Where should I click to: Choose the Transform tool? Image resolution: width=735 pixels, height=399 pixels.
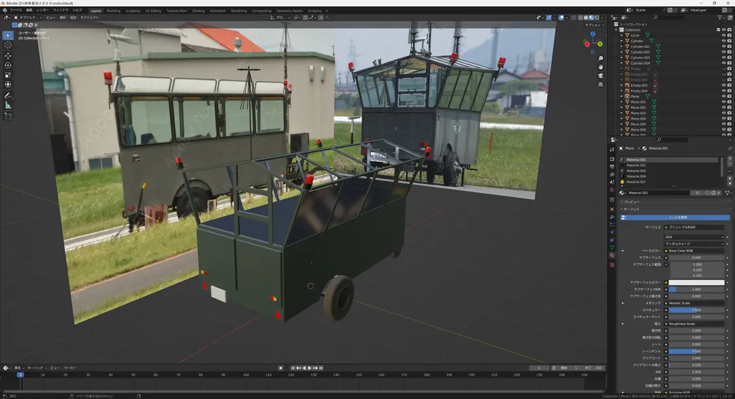click(8, 85)
